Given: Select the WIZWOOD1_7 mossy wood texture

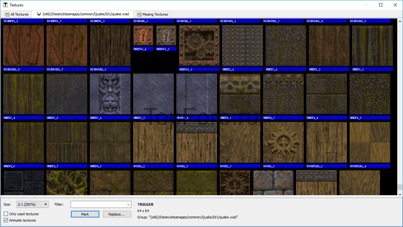Looking at the screenshot, I should tap(67, 46).
